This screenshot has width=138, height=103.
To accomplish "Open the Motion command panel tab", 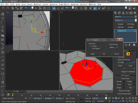I will click(x=127, y=13).
